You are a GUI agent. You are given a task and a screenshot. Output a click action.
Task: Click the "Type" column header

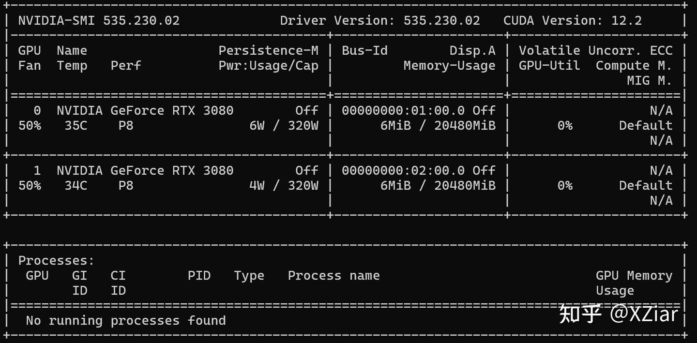click(249, 275)
